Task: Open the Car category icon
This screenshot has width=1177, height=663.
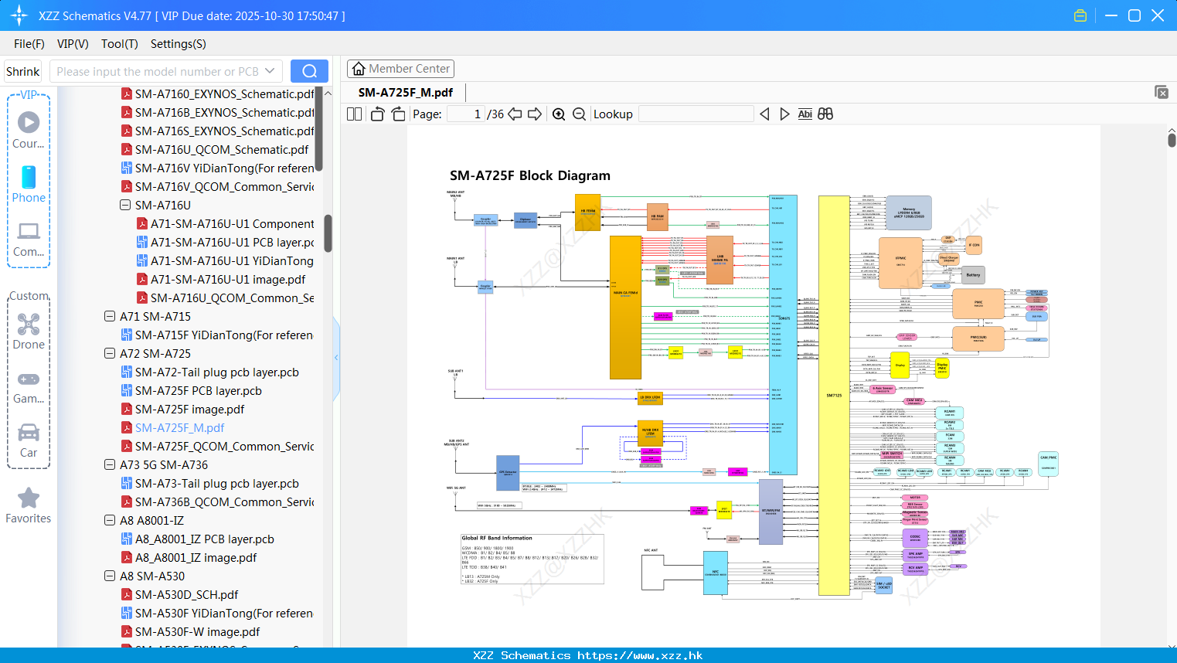Action: coord(29,440)
